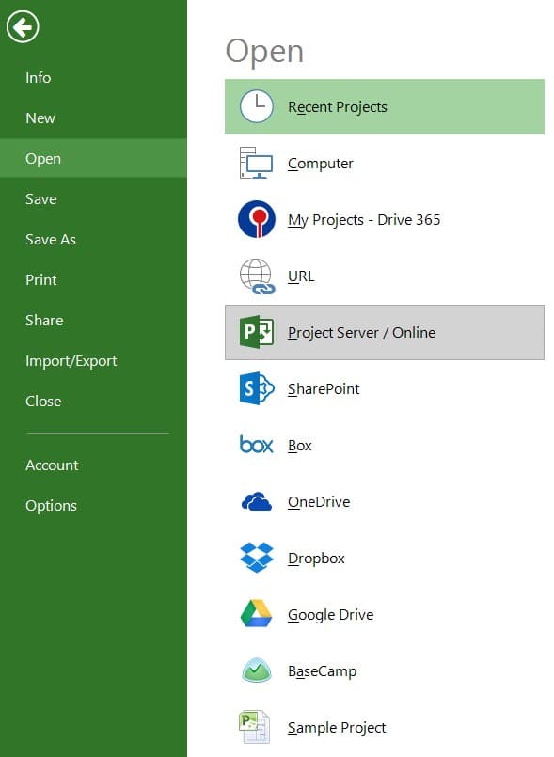Choose the Dropbox label
The image size is (554, 757).
pos(316,559)
